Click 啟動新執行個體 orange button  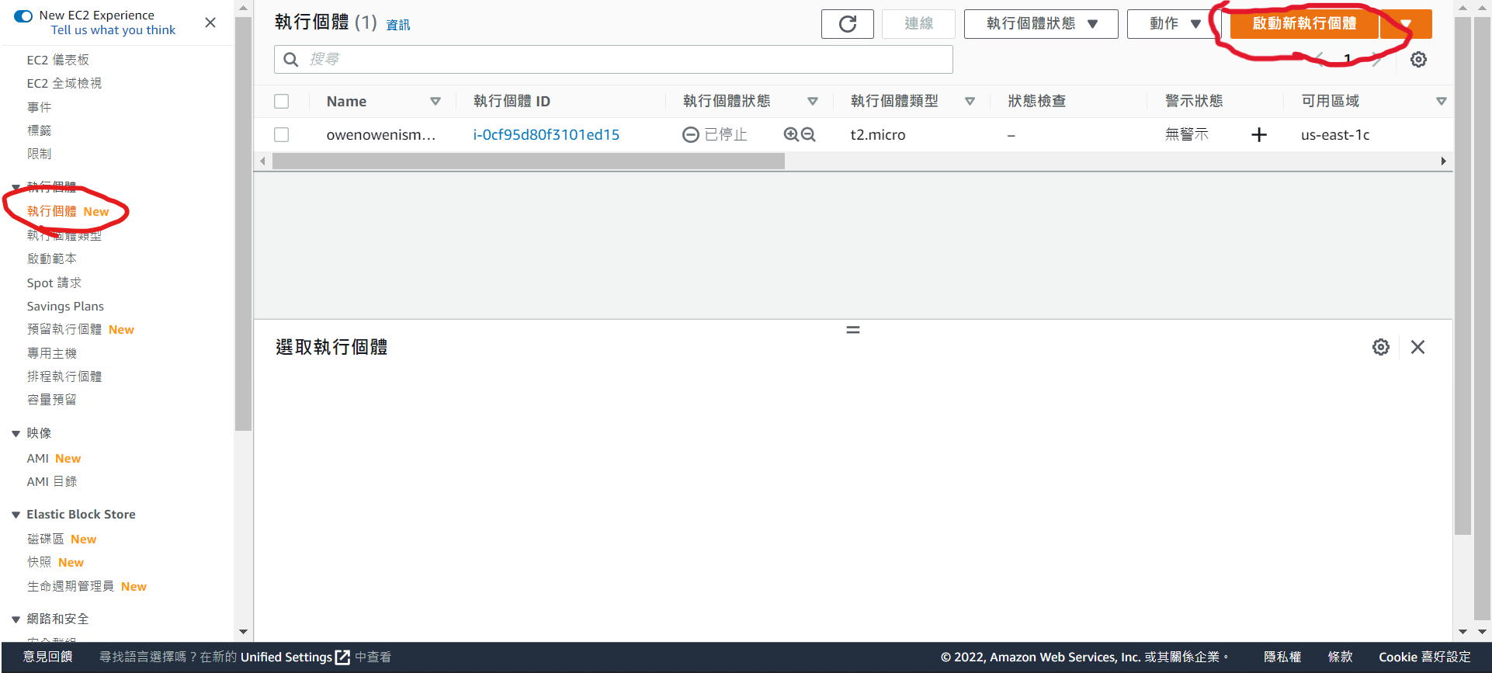click(1304, 24)
